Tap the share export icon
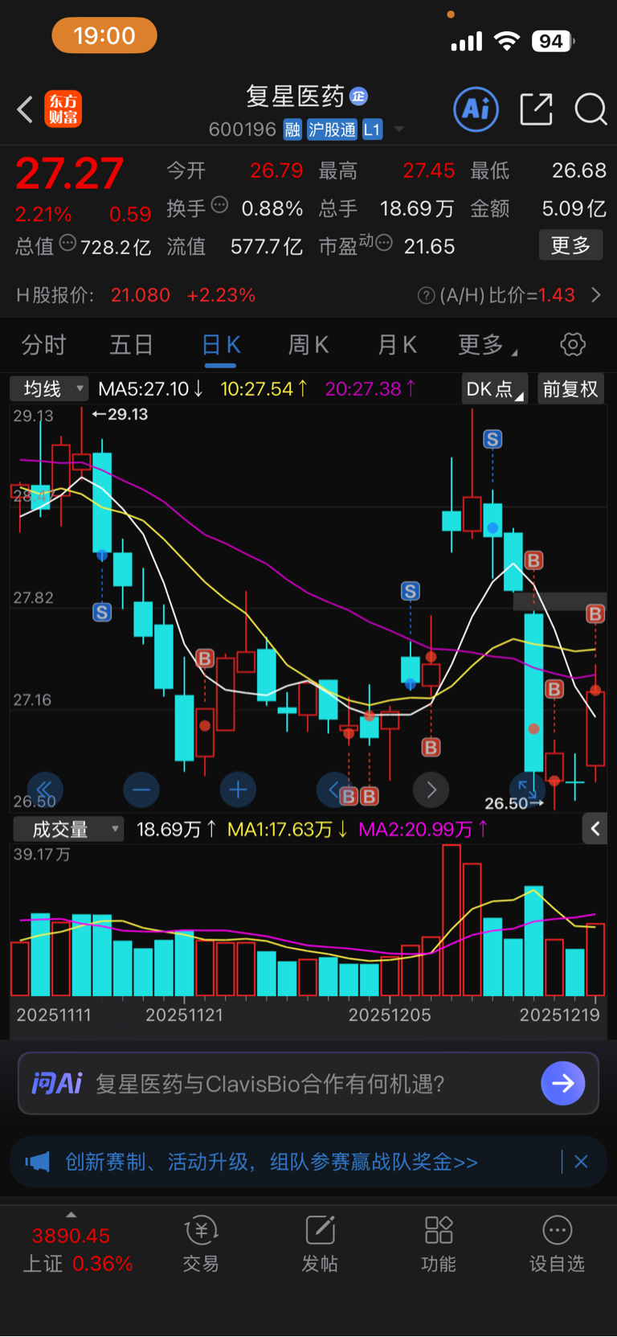 [x=536, y=109]
